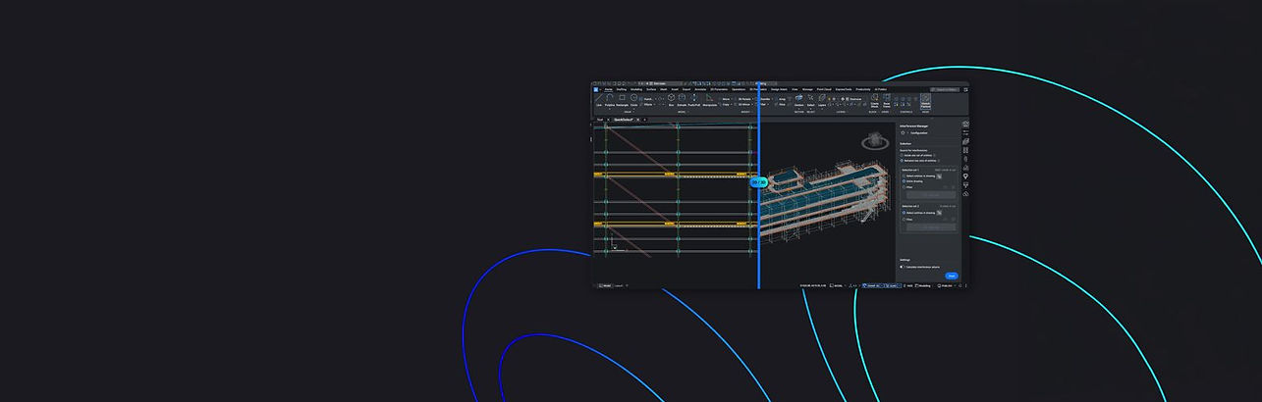
Task: Open the cloud icon in right sidebar
Action: [x=965, y=194]
